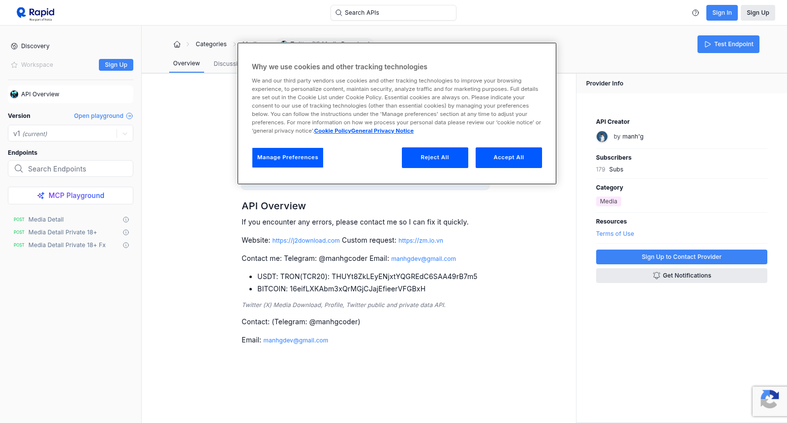Click the Accept All cookies button
Screen dimensions: 787x423
509,158
